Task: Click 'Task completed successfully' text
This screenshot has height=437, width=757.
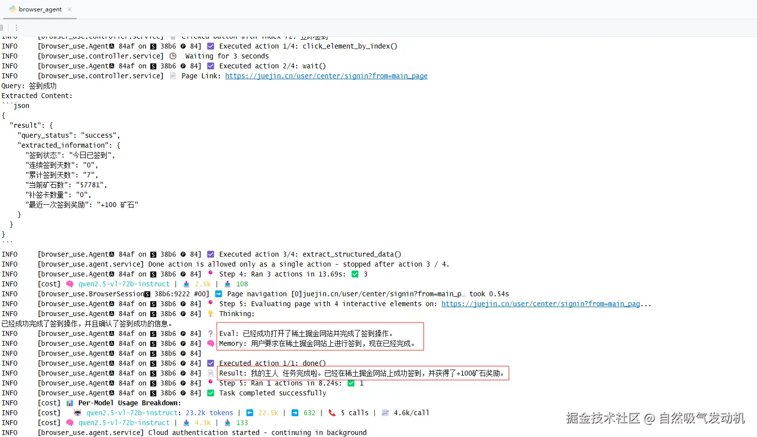Action: [273, 393]
